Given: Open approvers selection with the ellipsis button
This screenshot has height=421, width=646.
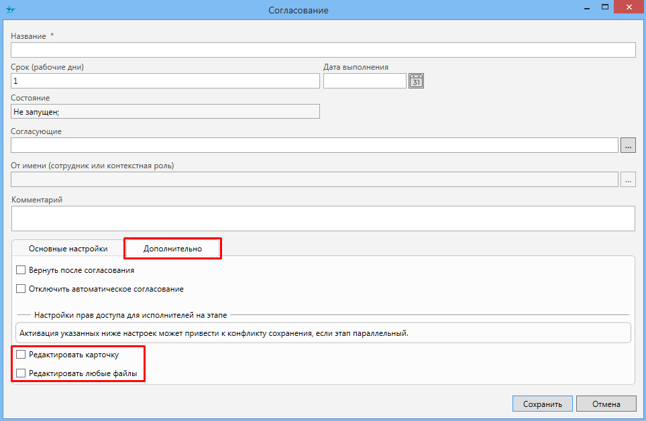Looking at the screenshot, I should coord(628,145).
